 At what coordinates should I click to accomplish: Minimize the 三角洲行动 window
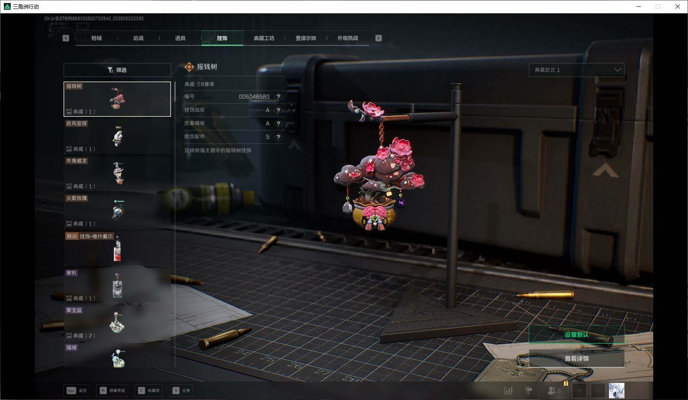pyautogui.click(x=639, y=6)
